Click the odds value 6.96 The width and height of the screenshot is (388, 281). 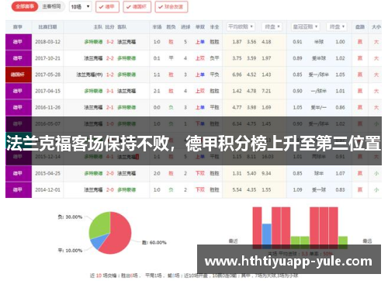tap(237, 75)
